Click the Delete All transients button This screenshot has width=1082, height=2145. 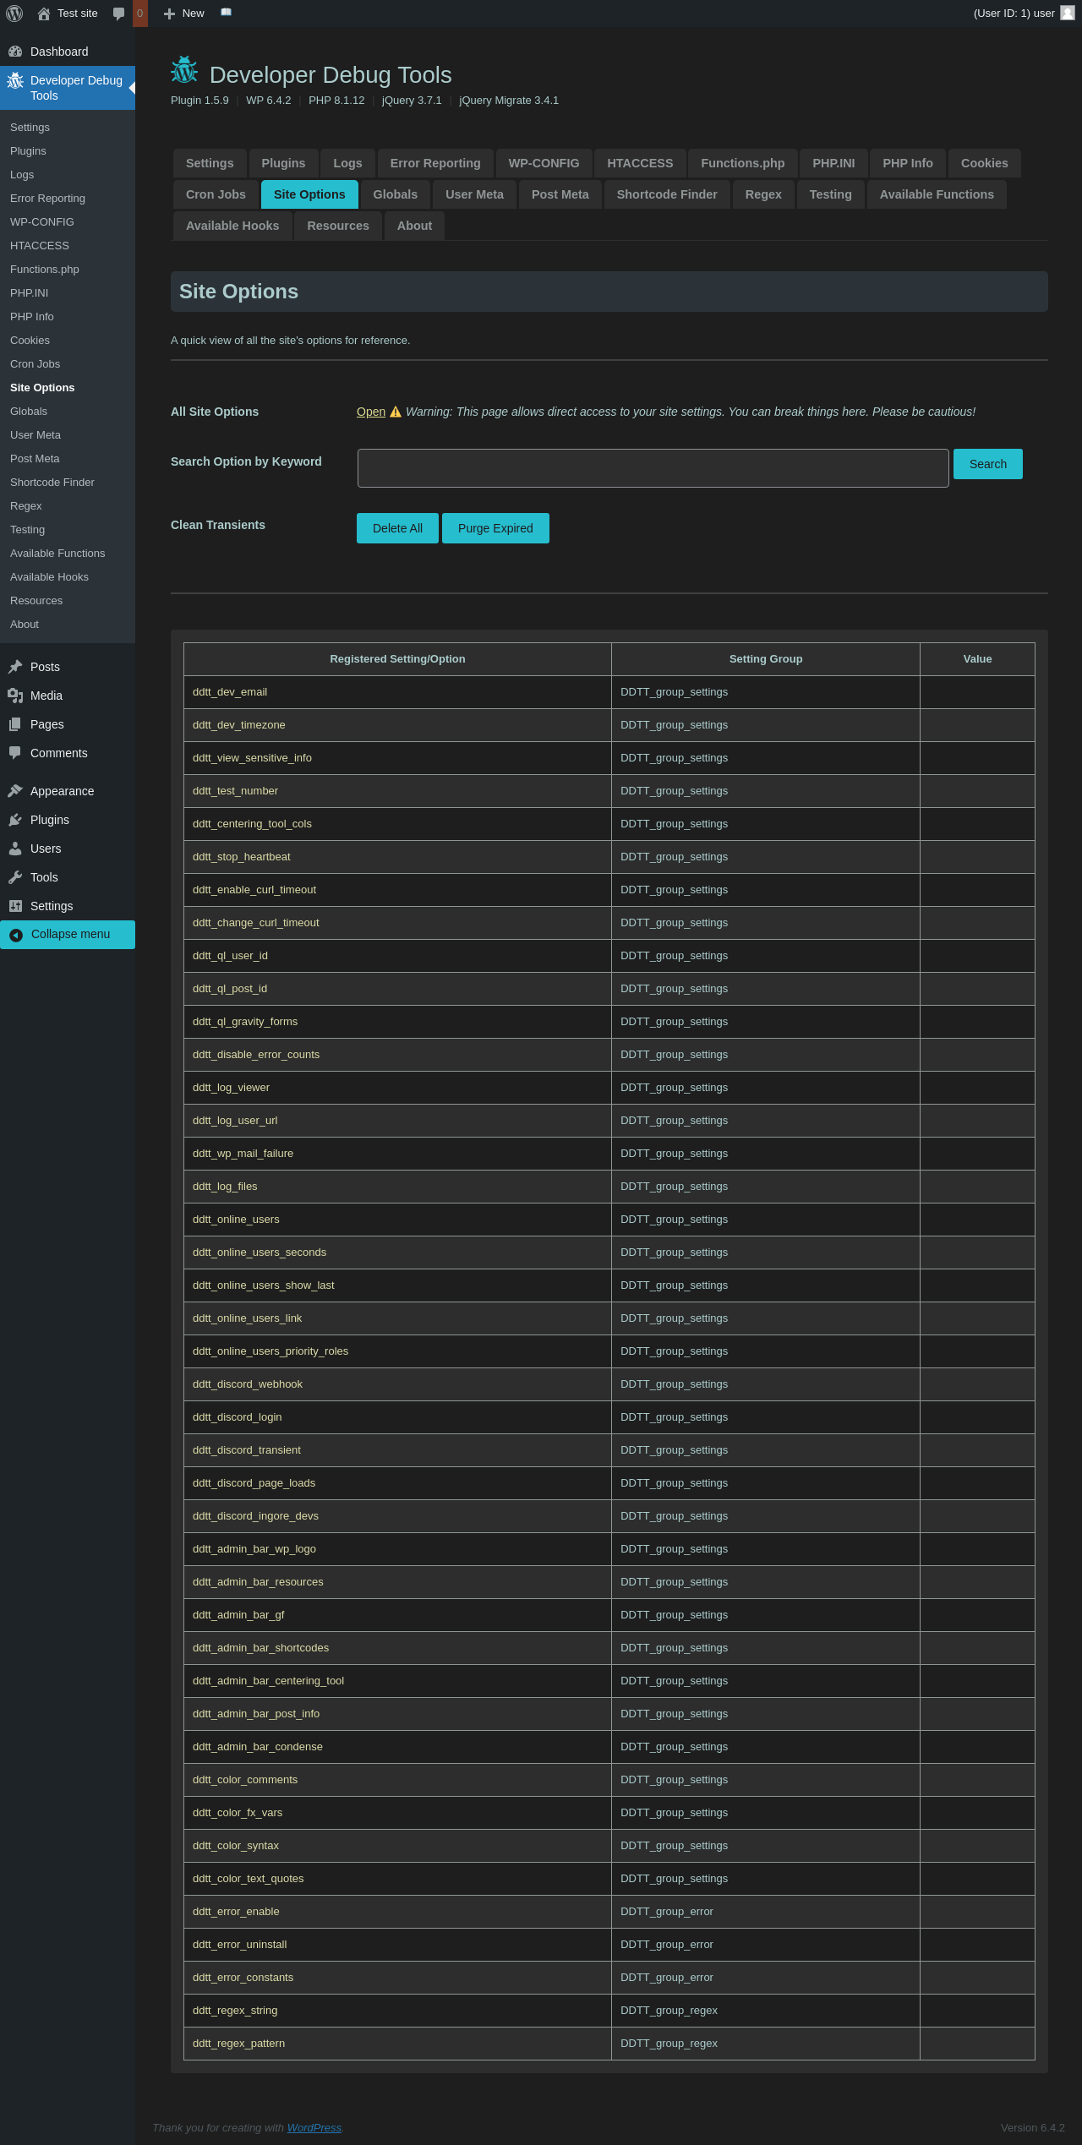click(397, 528)
